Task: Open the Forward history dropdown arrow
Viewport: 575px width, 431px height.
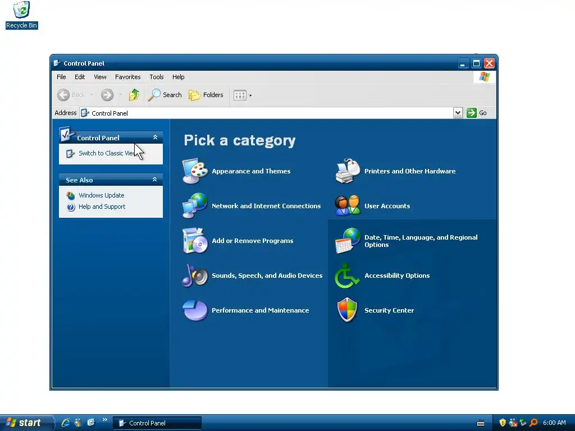Action: [120, 95]
